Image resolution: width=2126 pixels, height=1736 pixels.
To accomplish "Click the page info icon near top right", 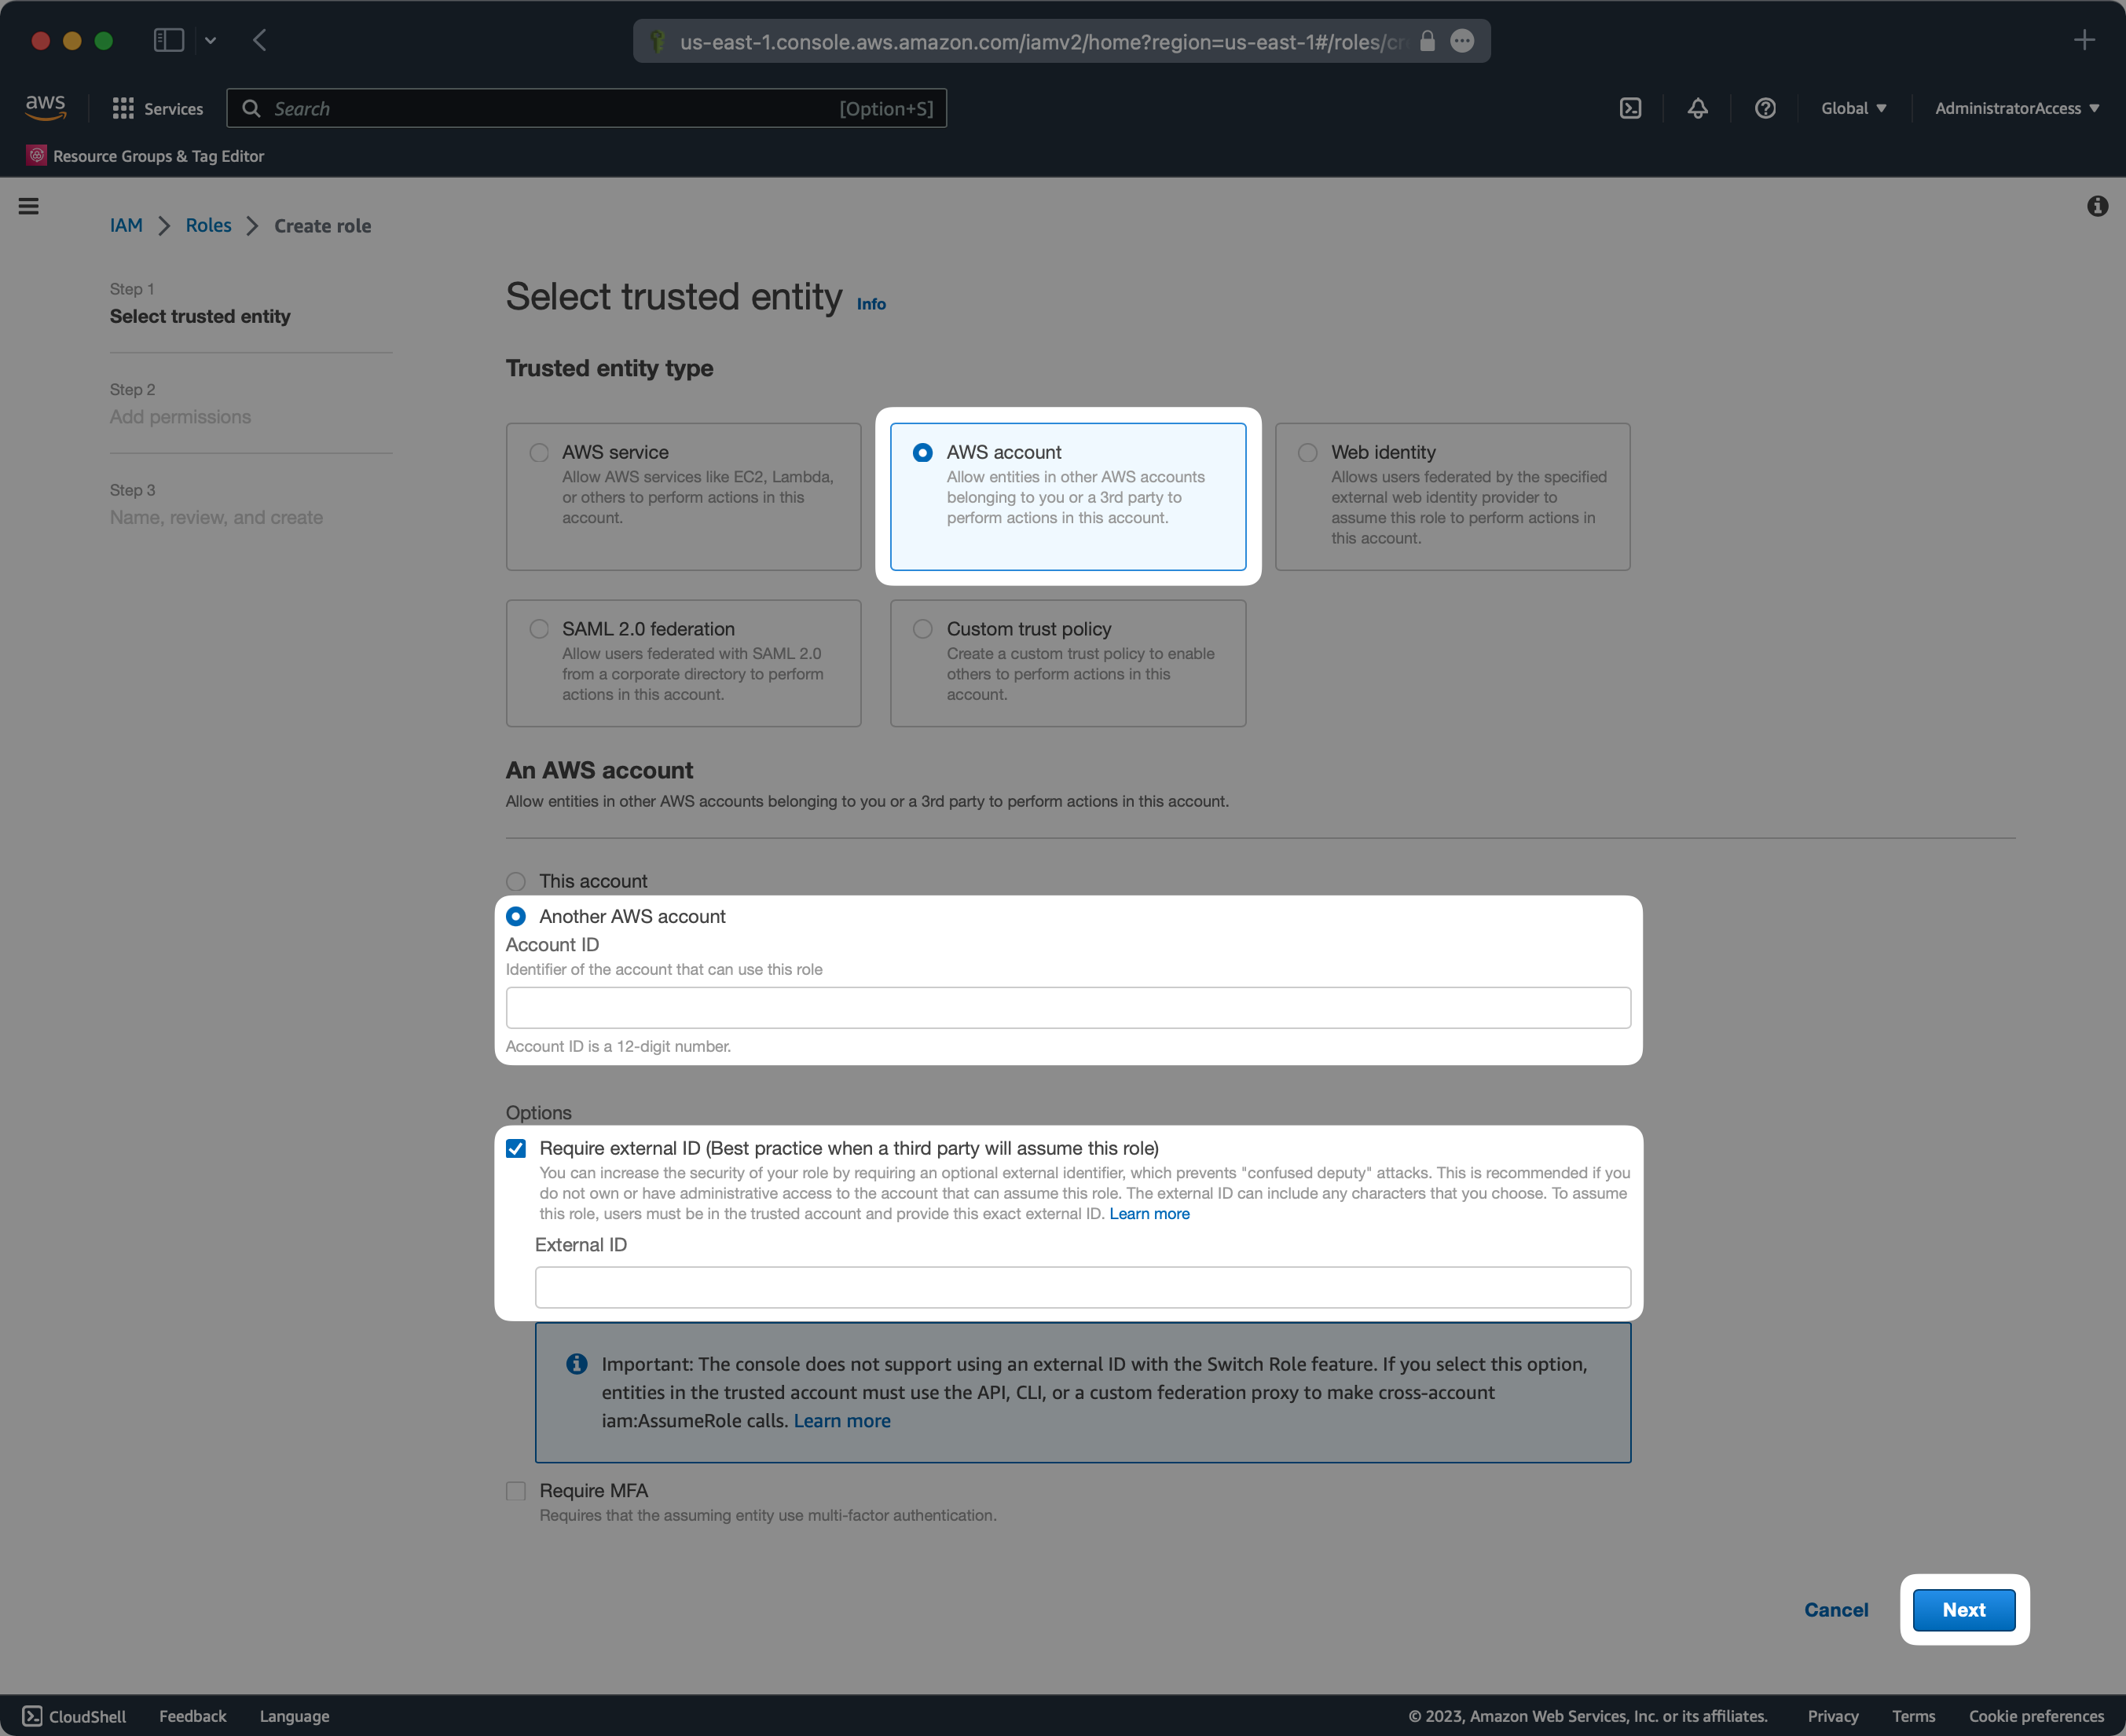I will coord(2097,206).
